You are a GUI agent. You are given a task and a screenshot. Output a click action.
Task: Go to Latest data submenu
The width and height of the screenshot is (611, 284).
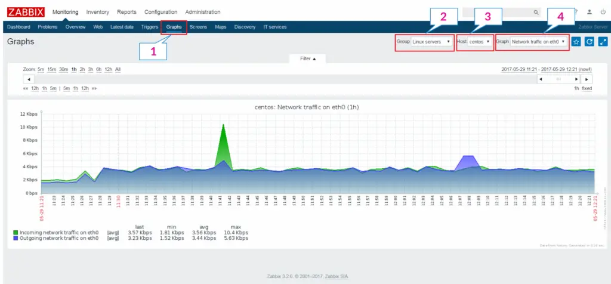coord(122,27)
